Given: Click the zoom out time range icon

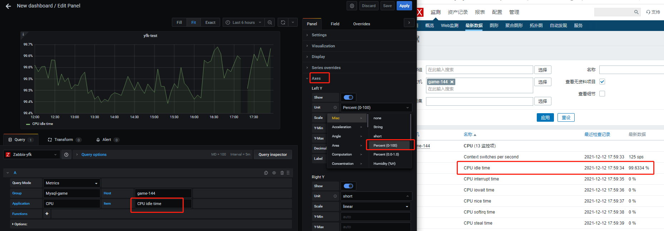Looking at the screenshot, I should [270, 22].
